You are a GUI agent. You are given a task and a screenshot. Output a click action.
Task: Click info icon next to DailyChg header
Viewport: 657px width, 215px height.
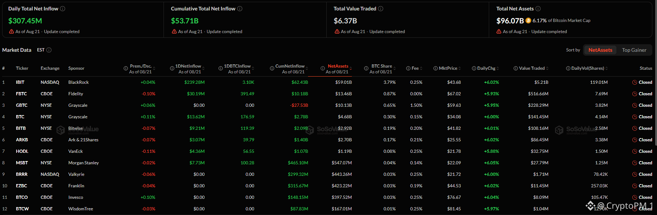coord(474,68)
